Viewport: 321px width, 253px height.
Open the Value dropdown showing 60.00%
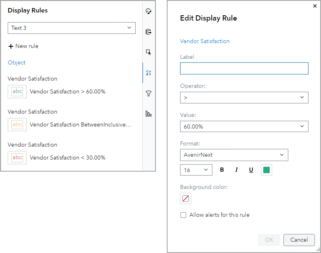244,126
